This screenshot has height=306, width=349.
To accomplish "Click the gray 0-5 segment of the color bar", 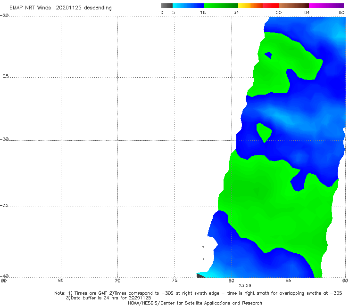I will (x=167, y=6).
